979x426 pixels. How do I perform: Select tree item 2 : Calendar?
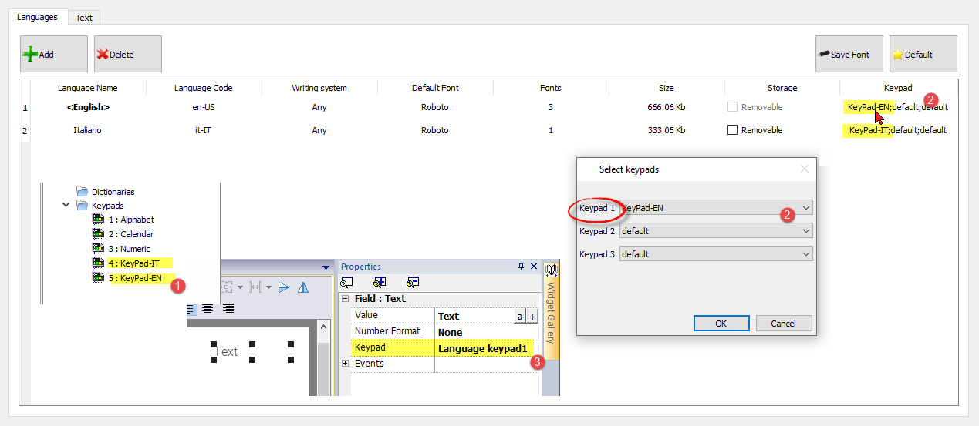(x=131, y=234)
